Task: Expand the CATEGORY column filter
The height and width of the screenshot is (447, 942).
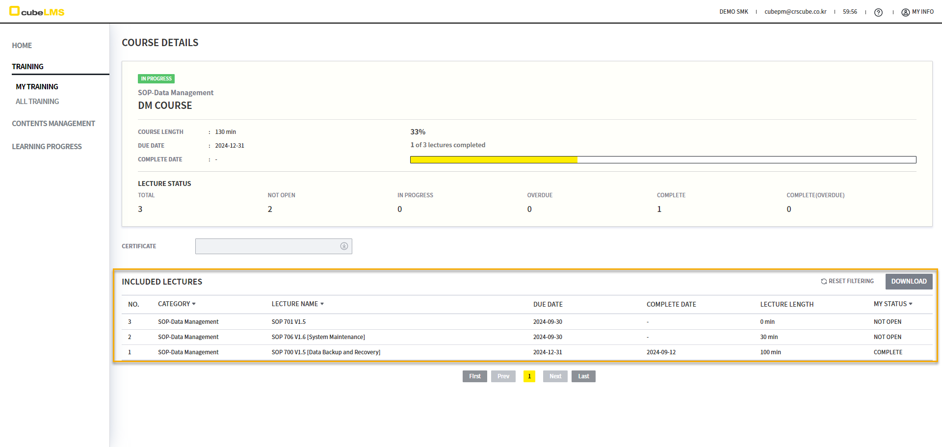Action: click(x=194, y=304)
